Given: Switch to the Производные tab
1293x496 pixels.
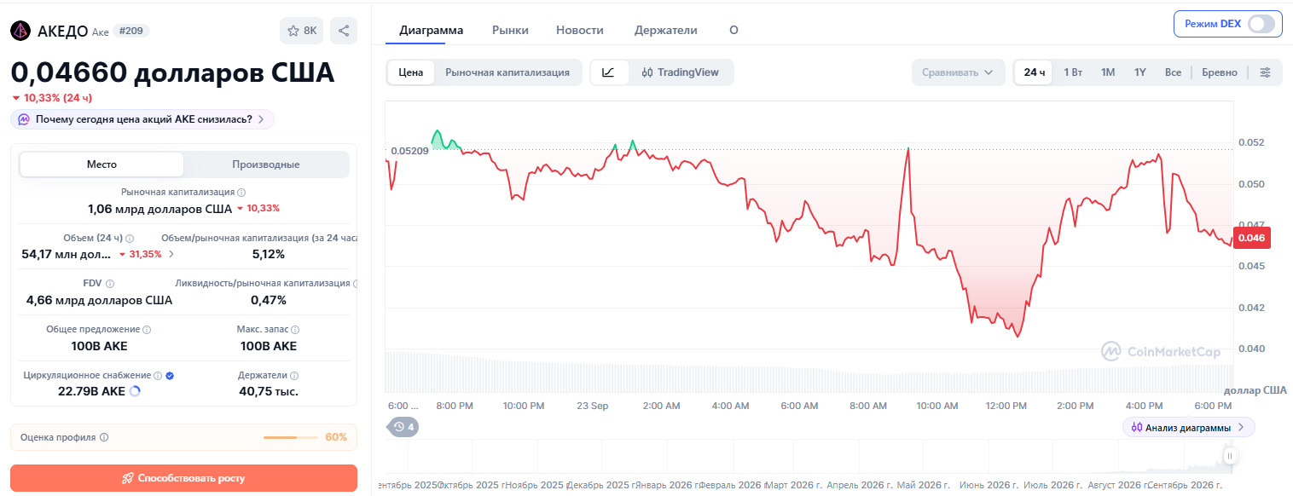Looking at the screenshot, I should pos(266,164).
